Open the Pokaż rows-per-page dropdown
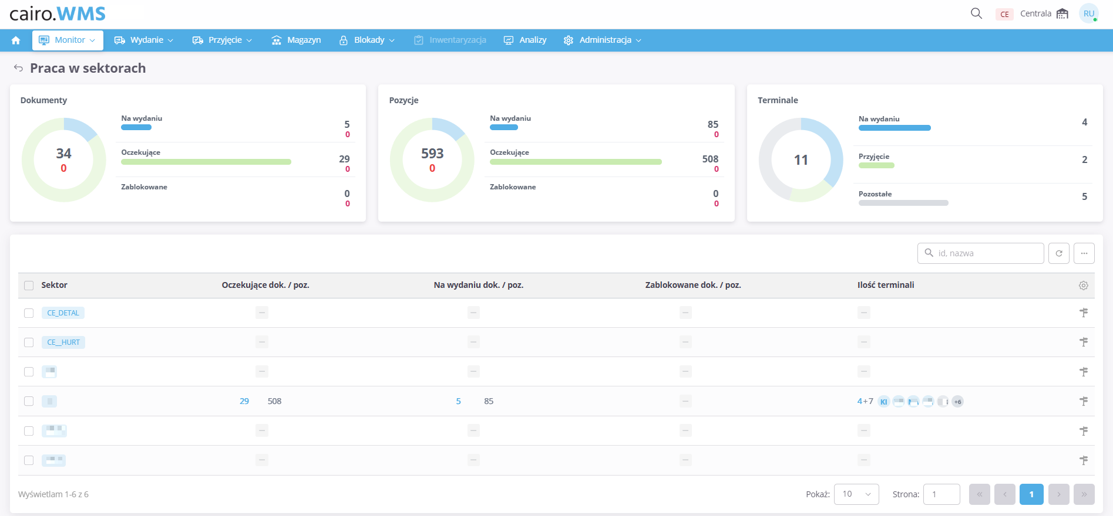 (x=856, y=494)
